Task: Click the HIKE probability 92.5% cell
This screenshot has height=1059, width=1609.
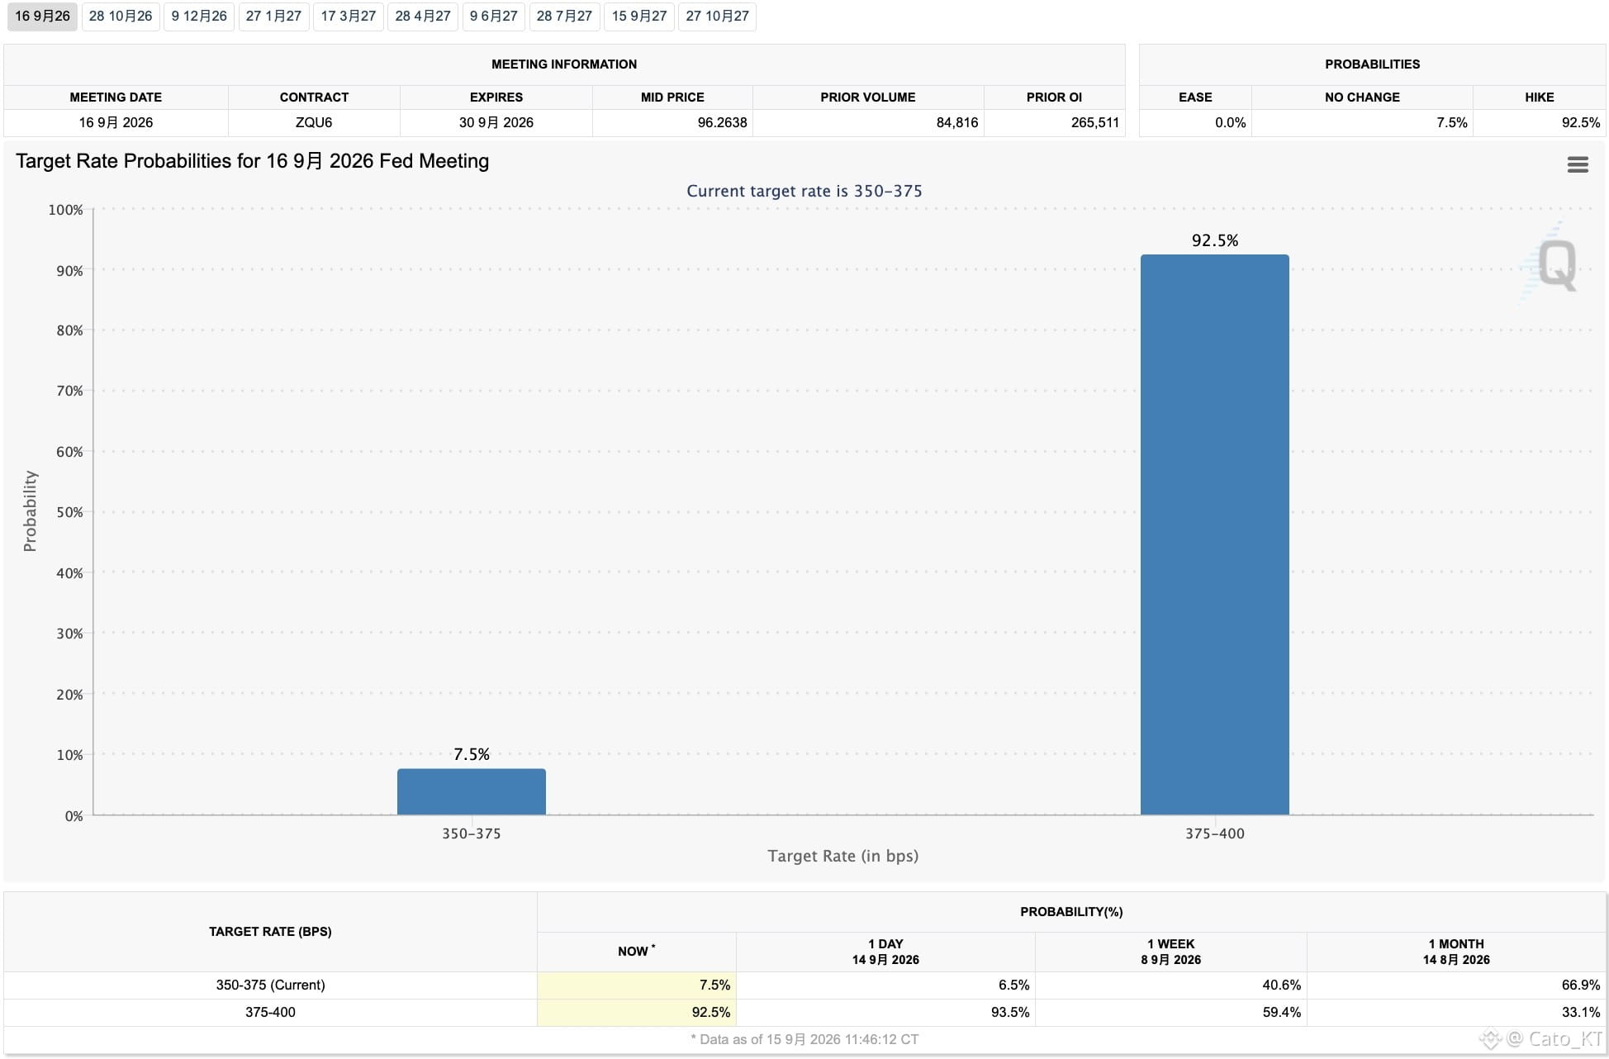Action: (x=1539, y=122)
